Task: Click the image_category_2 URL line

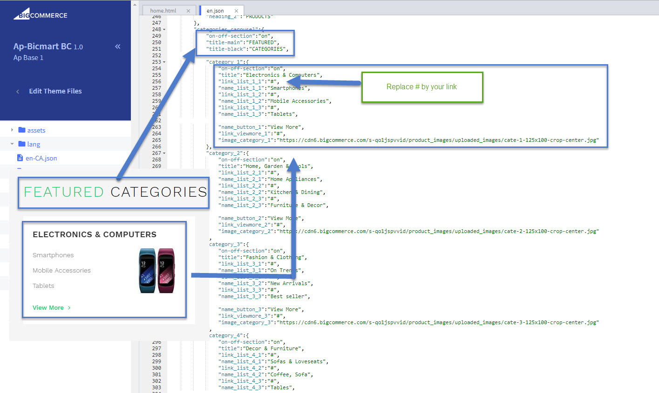Action: (409, 231)
